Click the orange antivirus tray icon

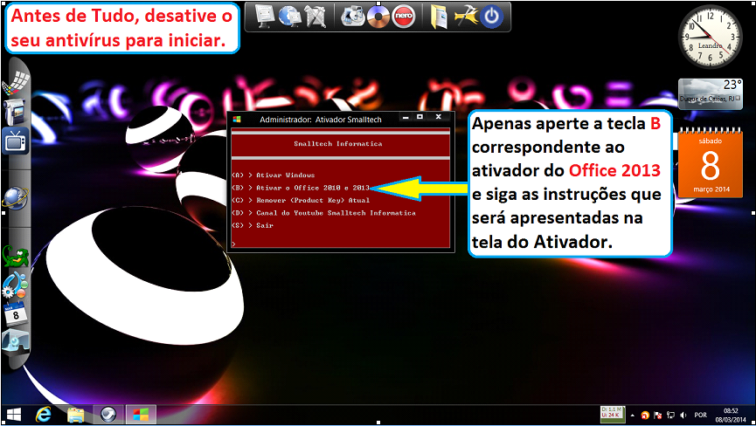[645, 415]
